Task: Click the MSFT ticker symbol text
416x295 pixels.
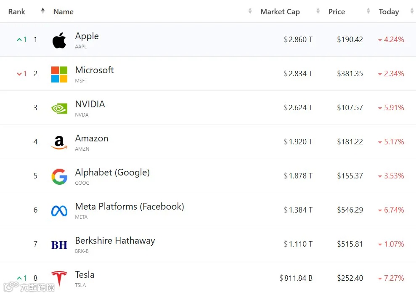Action: [x=81, y=81]
